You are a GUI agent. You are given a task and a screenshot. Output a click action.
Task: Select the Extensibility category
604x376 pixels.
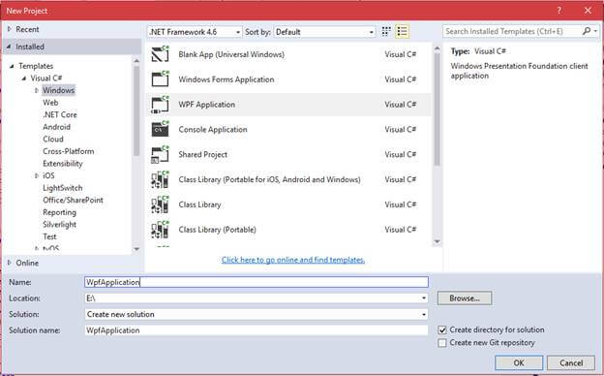63,164
